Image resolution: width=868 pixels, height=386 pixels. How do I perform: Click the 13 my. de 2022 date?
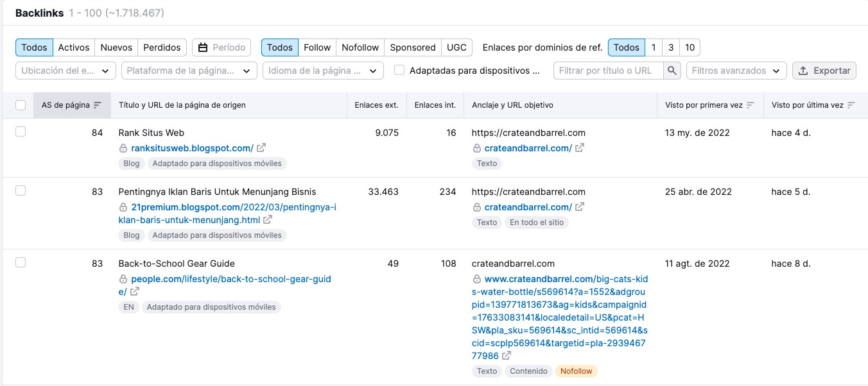(x=697, y=133)
